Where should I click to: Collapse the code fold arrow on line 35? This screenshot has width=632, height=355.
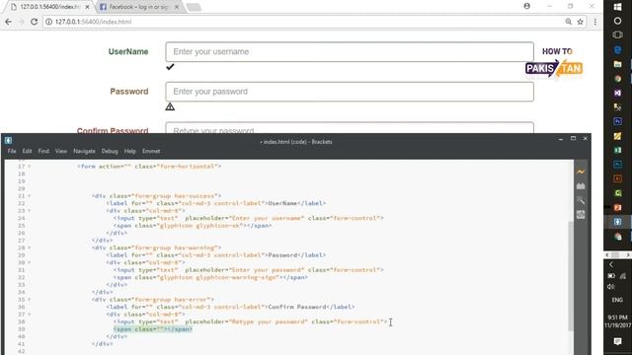point(29,300)
